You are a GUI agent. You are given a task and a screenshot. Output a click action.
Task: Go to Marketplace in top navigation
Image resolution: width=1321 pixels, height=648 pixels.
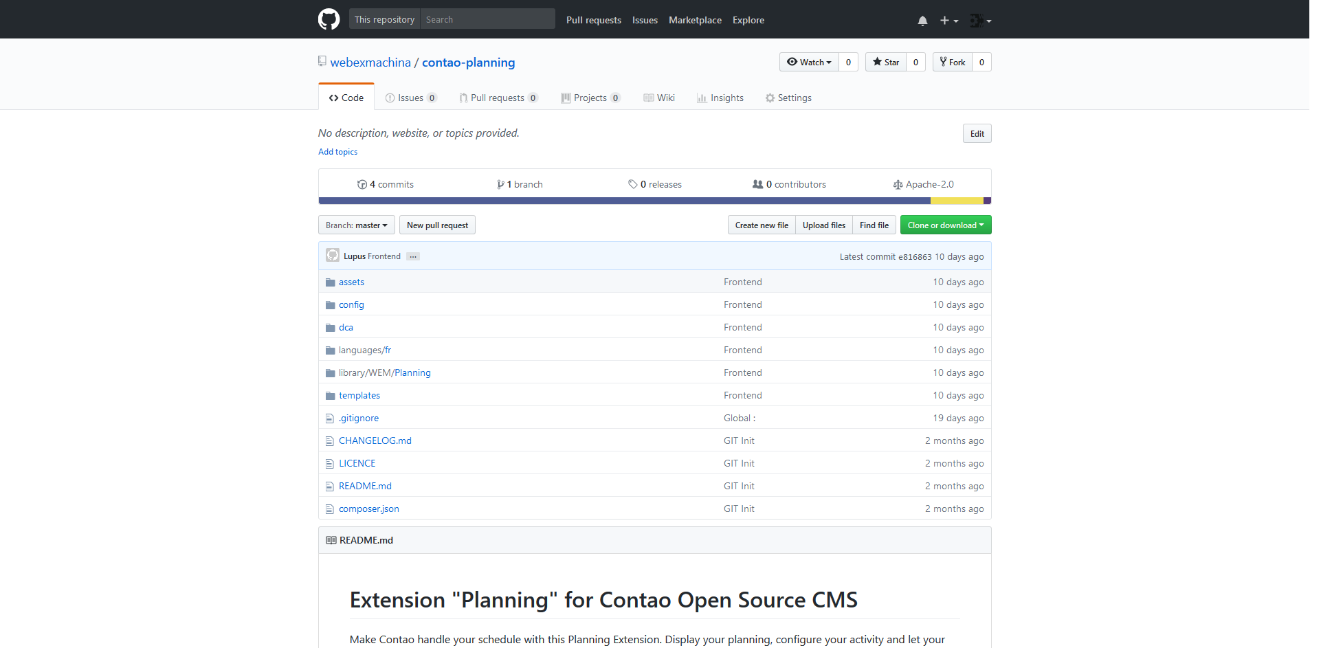pyautogui.click(x=695, y=20)
